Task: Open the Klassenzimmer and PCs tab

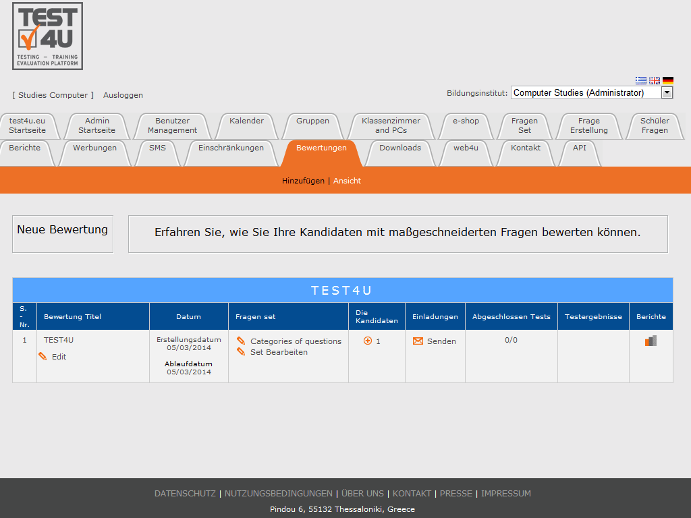Action: 391,125
